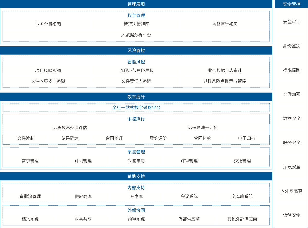
Task: Click the 全行一站式数字采购平台 heading
Action: point(136,108)
